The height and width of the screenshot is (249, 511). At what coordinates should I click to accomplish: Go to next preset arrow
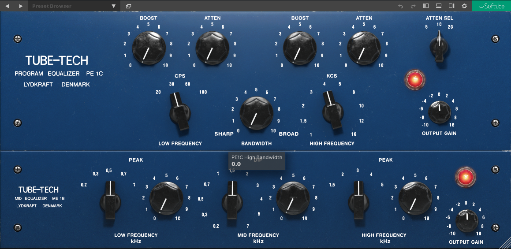(x=20, y=6)
